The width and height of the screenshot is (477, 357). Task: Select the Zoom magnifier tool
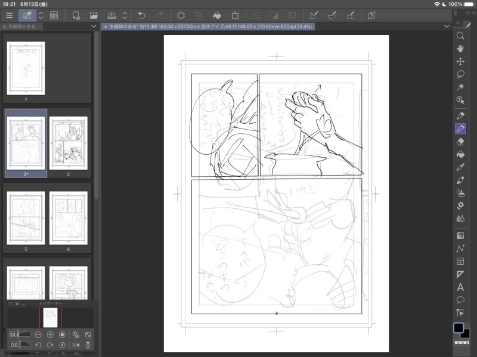pos(460,36)
